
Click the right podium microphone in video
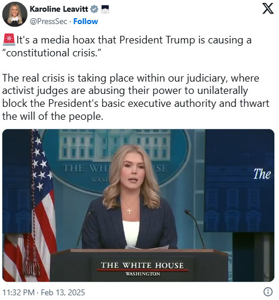pos(194,228)
